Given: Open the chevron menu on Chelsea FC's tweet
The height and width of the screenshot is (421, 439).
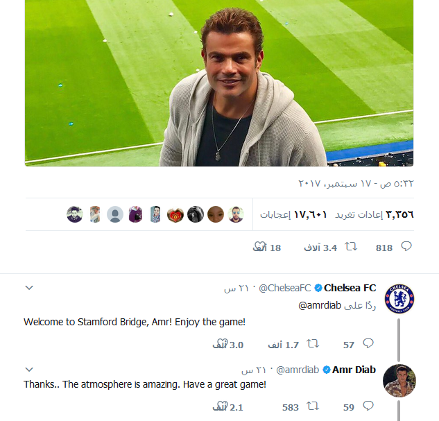Looking at the screenshot, I should (29, 287).
